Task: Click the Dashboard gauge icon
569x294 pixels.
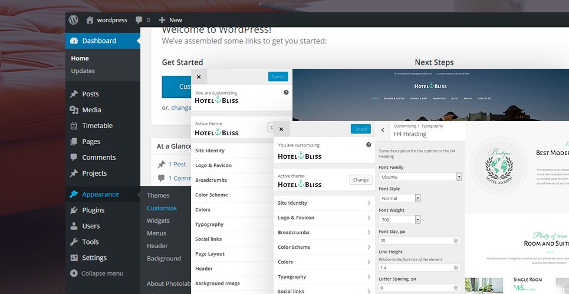Action: coord(74,41)
